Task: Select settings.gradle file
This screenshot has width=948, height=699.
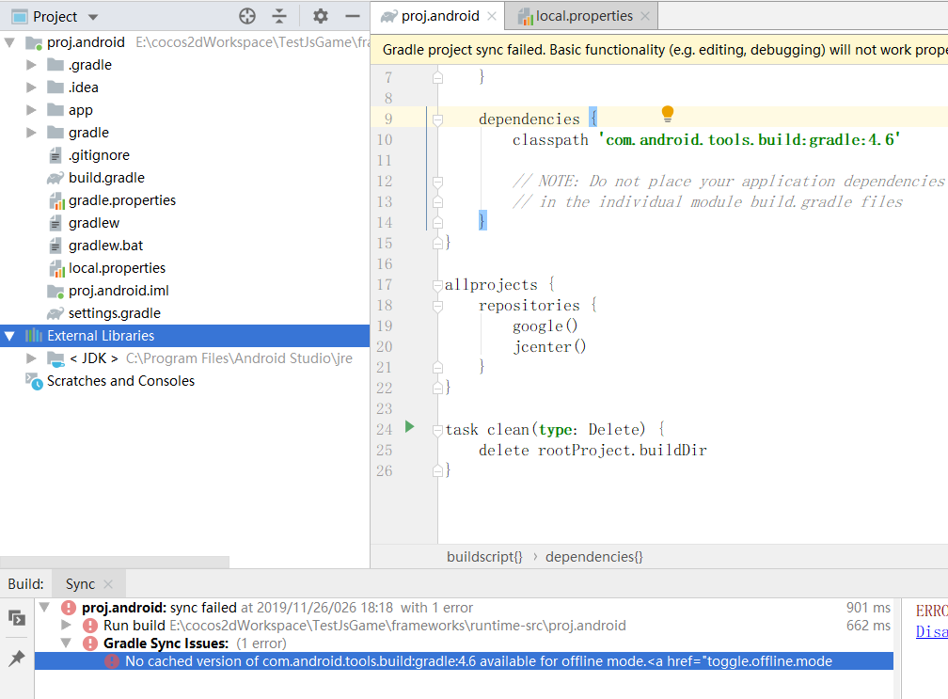Action: (115, 313)
